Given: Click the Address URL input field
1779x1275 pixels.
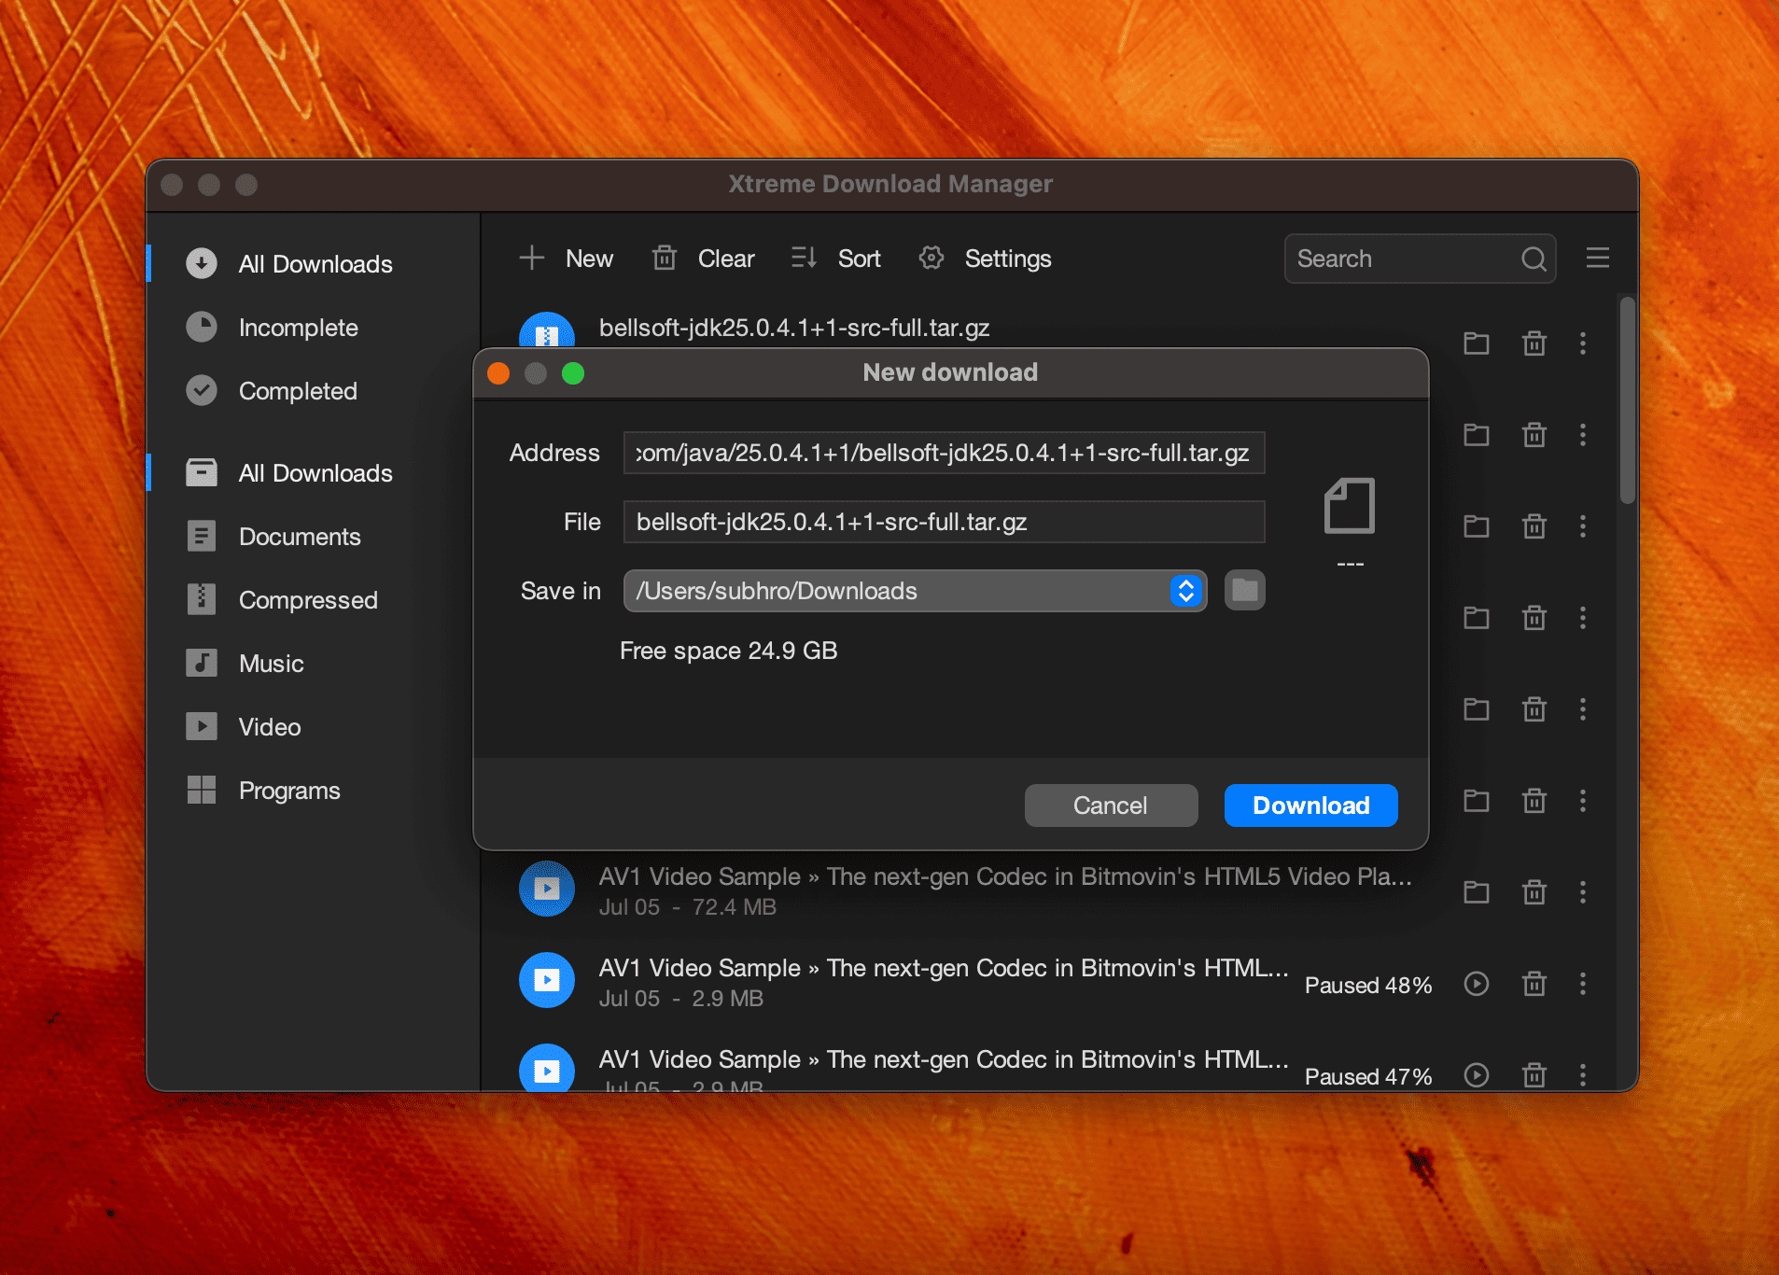Looking at the screenshot, I should [944, 453].
